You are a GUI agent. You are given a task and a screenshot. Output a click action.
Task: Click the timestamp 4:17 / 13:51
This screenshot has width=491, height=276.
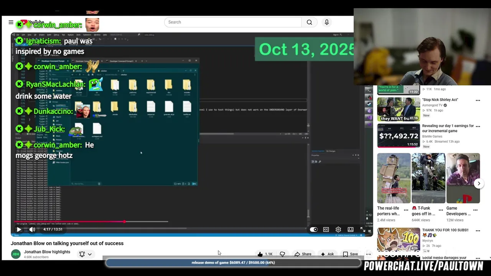tap(53, 229)
